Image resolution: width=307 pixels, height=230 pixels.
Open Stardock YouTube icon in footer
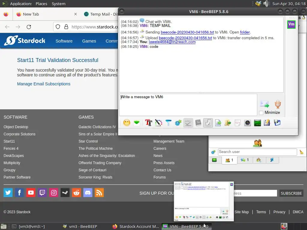(x=31, y=193)
